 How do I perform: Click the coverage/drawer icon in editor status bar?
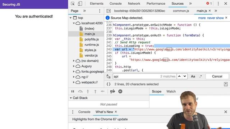point(226,84)
